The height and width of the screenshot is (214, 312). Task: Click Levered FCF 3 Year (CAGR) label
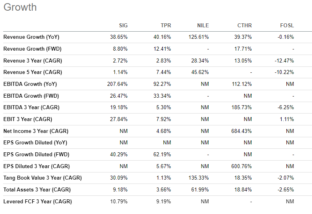37,201
